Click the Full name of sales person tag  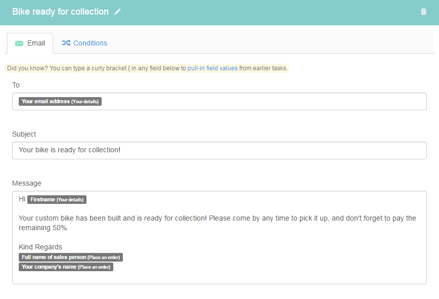coord(71,258)
